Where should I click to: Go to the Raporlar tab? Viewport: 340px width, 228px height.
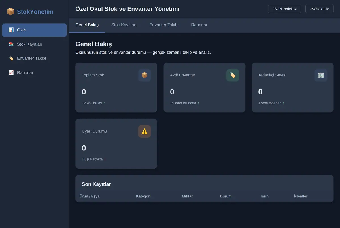[x=199, y=25]
